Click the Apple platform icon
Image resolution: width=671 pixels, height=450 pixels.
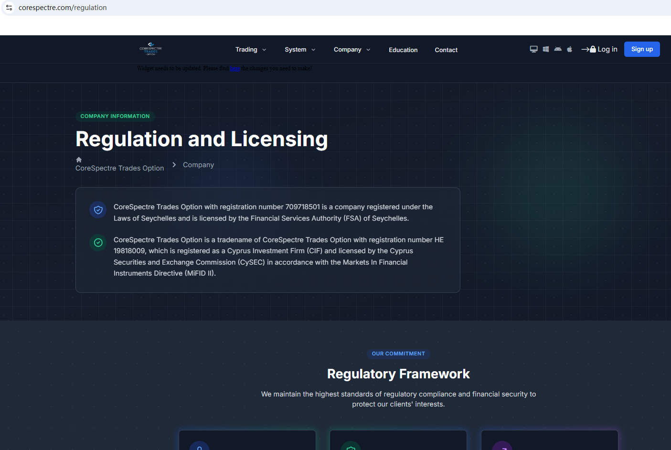569,49
